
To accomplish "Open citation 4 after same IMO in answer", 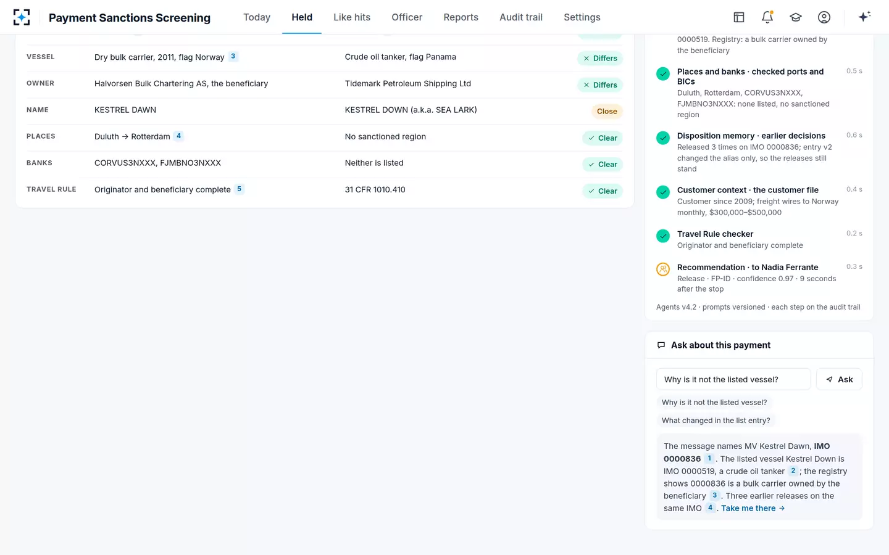I will point(710,508).
